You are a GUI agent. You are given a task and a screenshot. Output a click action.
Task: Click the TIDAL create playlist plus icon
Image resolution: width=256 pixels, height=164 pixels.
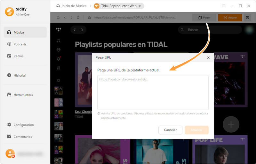59,80
